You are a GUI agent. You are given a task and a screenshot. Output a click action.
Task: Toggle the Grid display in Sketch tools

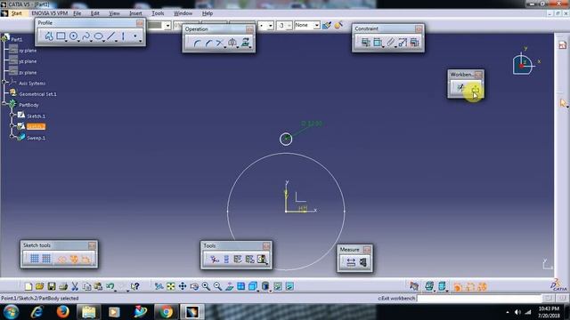34,259
